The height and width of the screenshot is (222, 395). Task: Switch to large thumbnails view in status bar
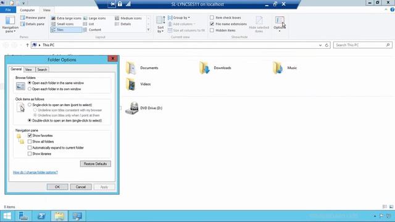coord(391,207)
